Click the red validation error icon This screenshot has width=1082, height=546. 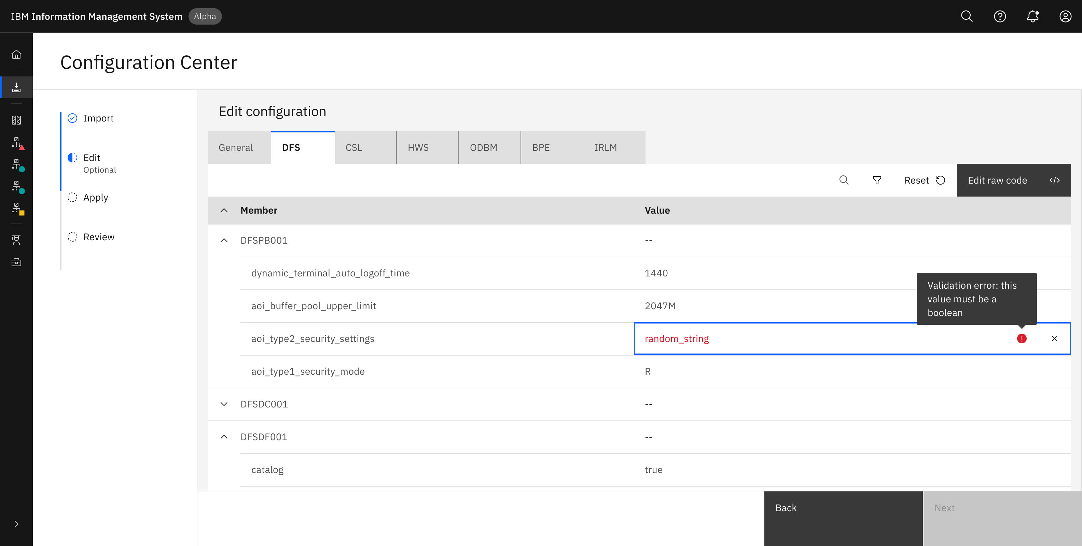[1022, 339]
